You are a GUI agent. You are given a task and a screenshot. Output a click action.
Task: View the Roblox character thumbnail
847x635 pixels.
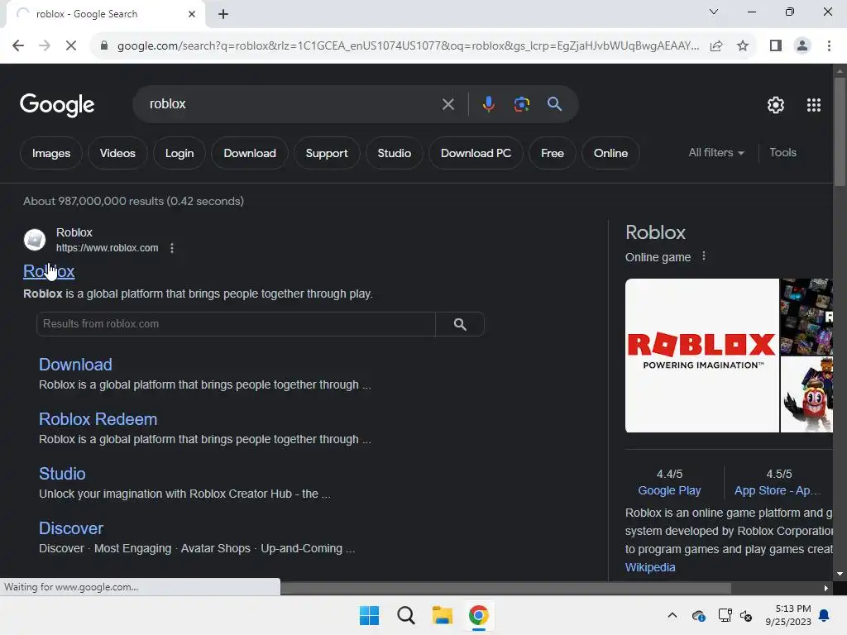point(807,394)
